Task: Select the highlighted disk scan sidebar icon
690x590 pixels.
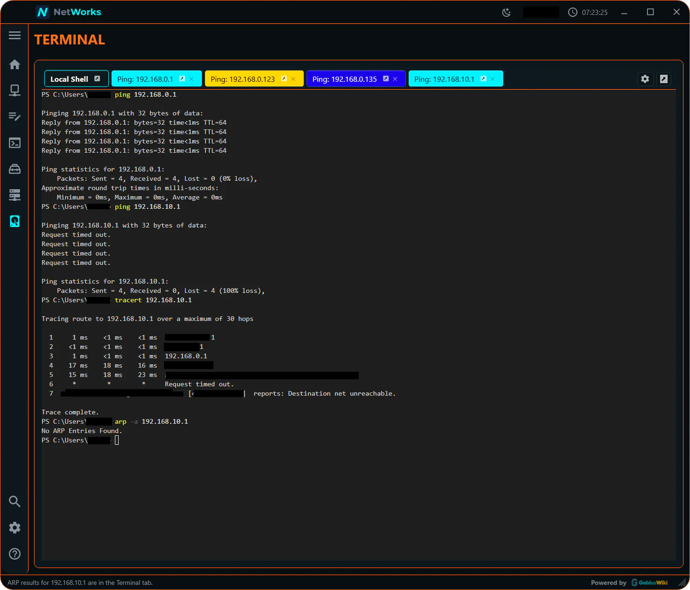Action: (14, 221)
